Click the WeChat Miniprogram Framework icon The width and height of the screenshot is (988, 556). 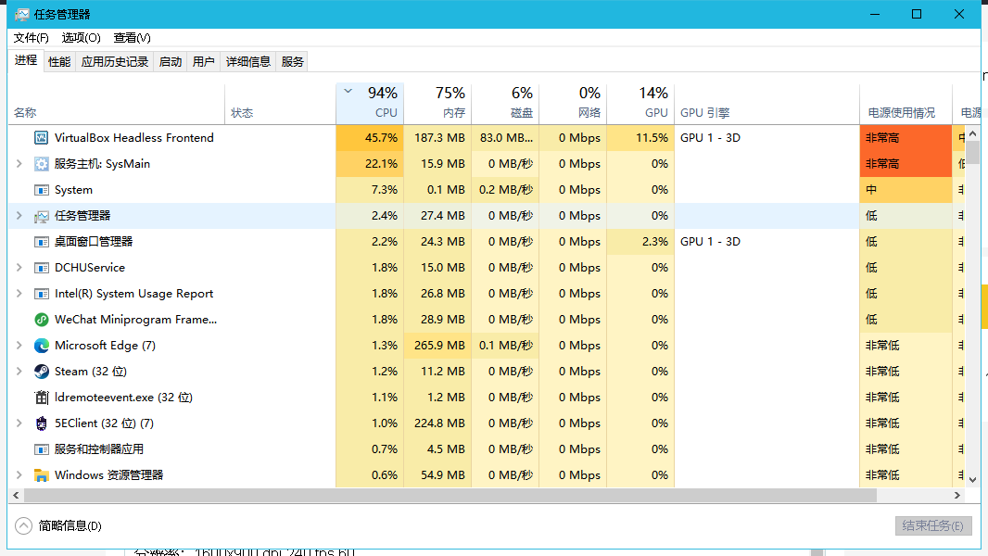pyautogui.click(x=41, y=320)
